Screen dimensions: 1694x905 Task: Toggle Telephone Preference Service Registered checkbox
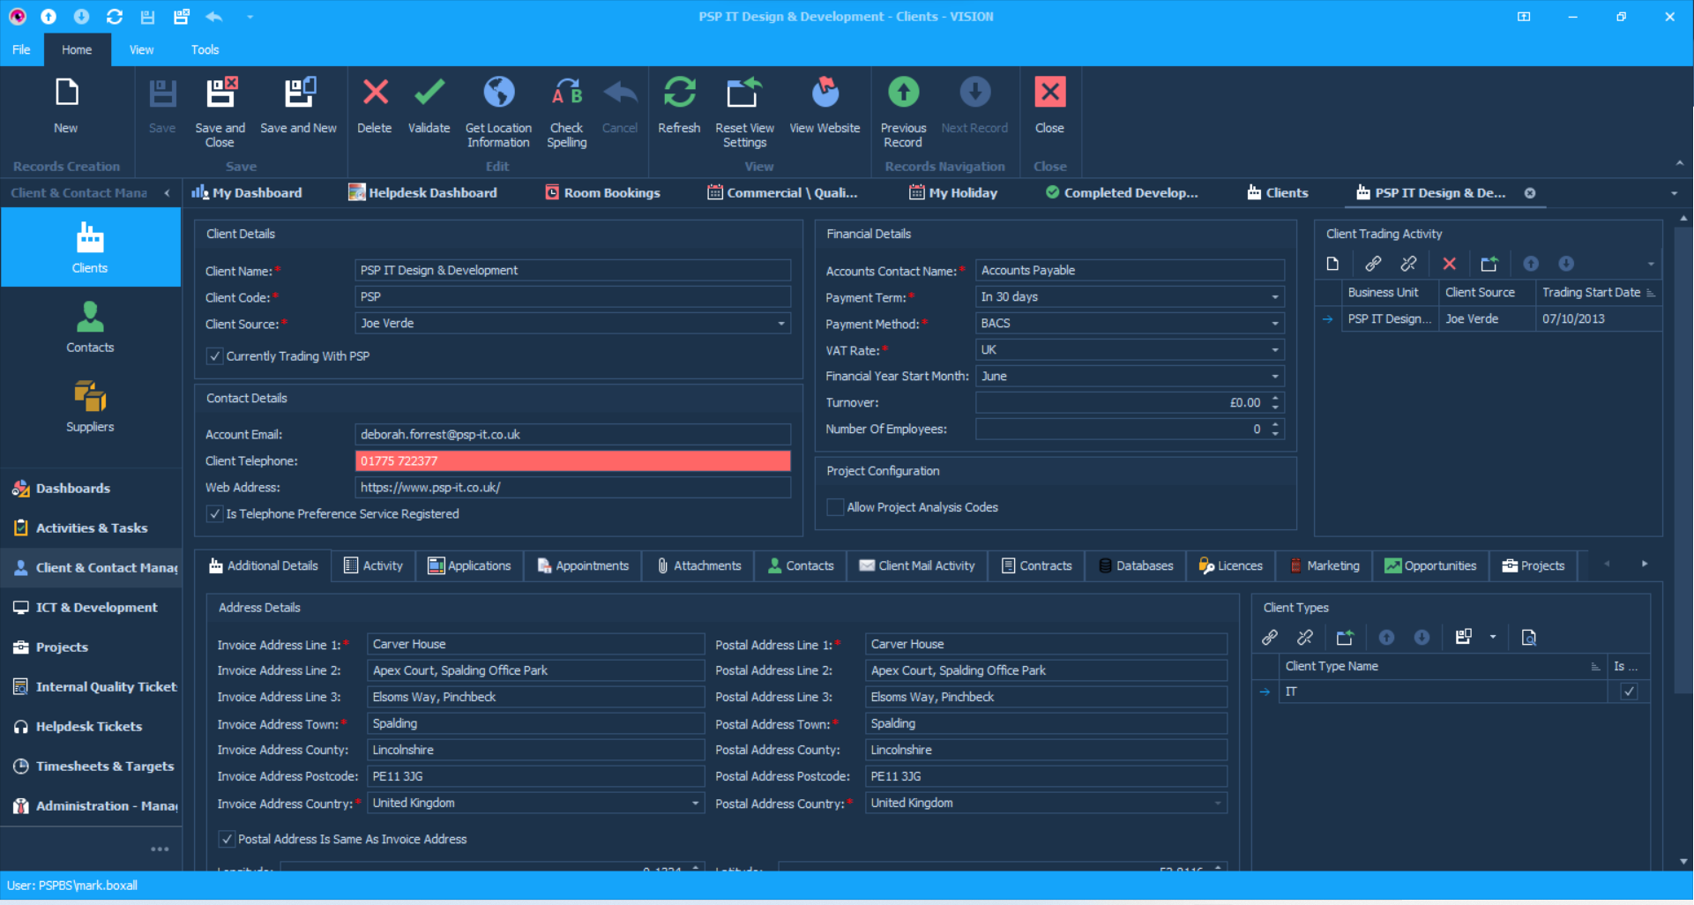tap(214, 513)
